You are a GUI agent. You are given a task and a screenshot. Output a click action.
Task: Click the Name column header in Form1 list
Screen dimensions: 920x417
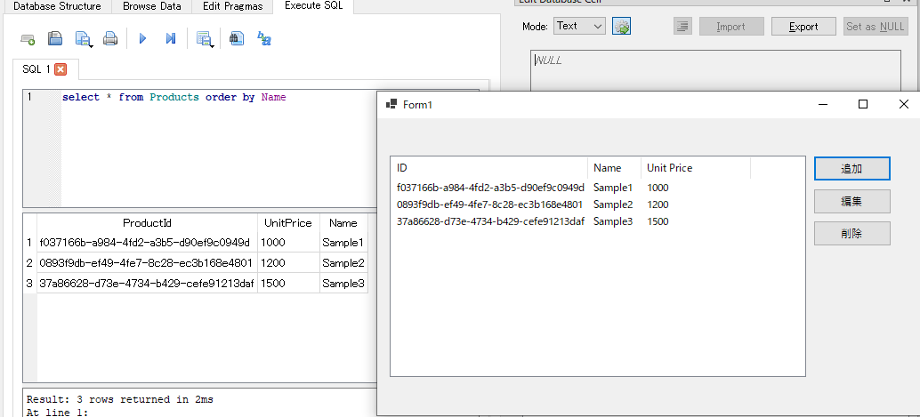[614, 168]
